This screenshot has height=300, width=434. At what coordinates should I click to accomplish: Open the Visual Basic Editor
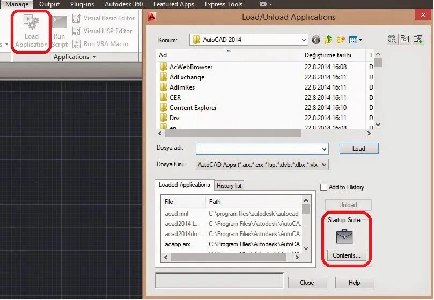tap(104, 18)
